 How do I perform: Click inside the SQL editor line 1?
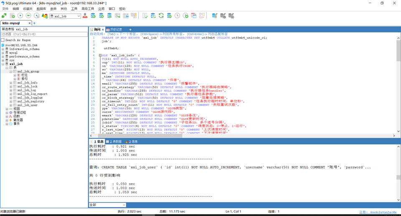(184, 38)
